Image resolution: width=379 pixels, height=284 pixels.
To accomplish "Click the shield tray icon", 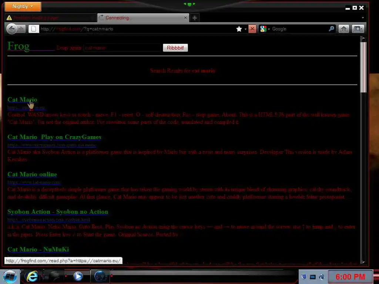I will click(304, 277).
